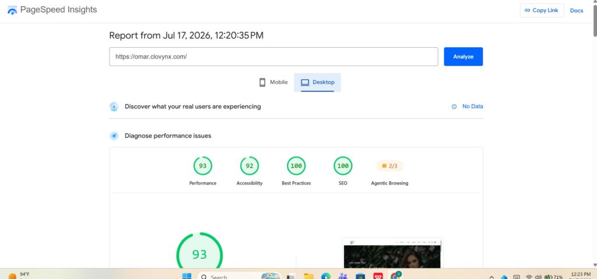Click the Wi-Fi tray icon

[529, 277]
